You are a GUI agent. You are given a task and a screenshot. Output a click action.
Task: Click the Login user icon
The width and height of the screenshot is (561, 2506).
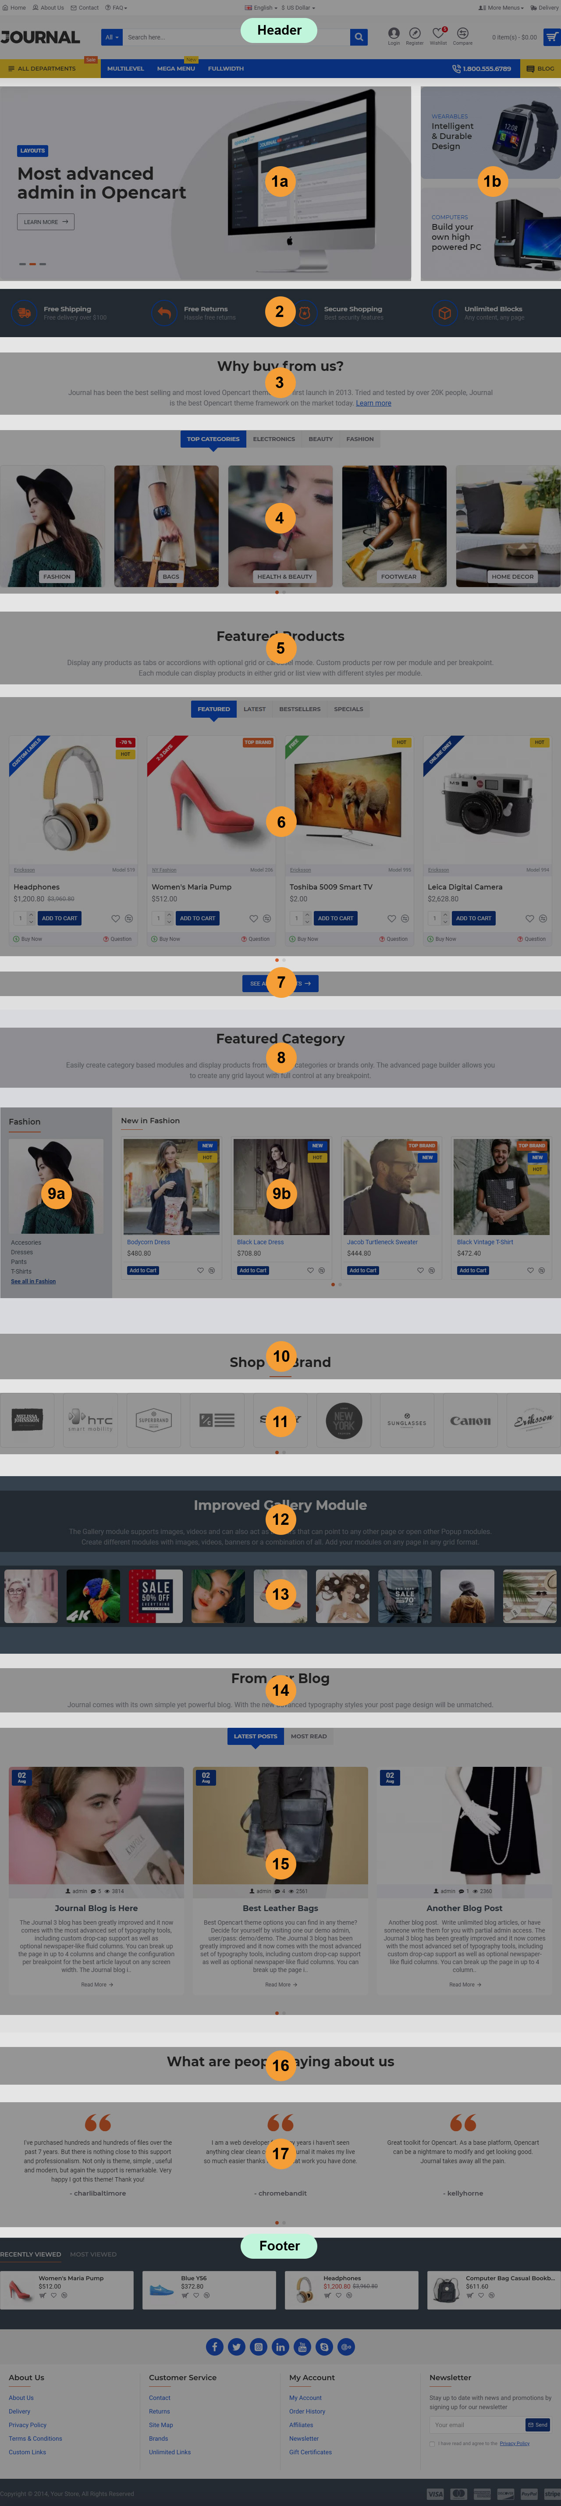click(x=394, y=33)
